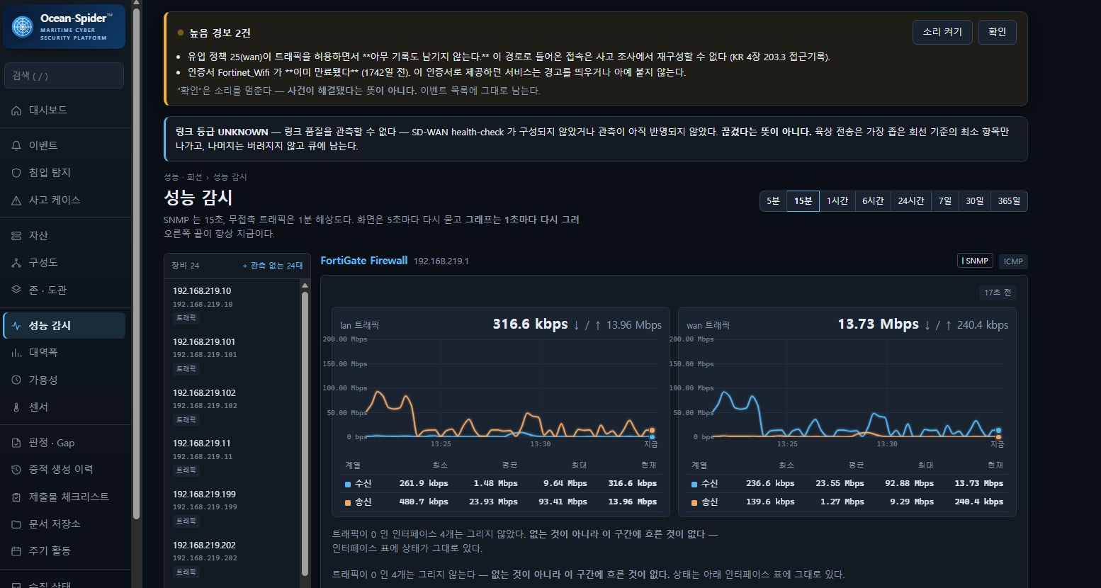This screenshot has width=1101, height=588.
Task: Click the history icon for 증적 생성 이력
Action: [16, 470]
